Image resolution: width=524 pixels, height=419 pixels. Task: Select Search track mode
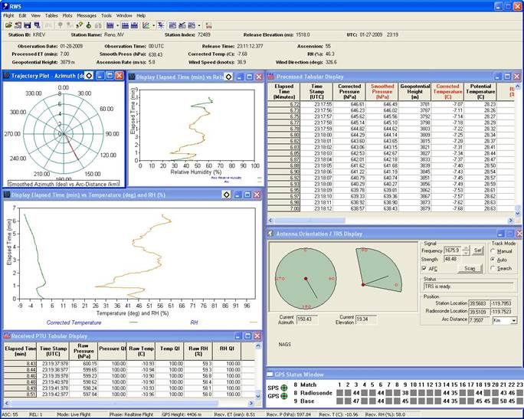493,268
